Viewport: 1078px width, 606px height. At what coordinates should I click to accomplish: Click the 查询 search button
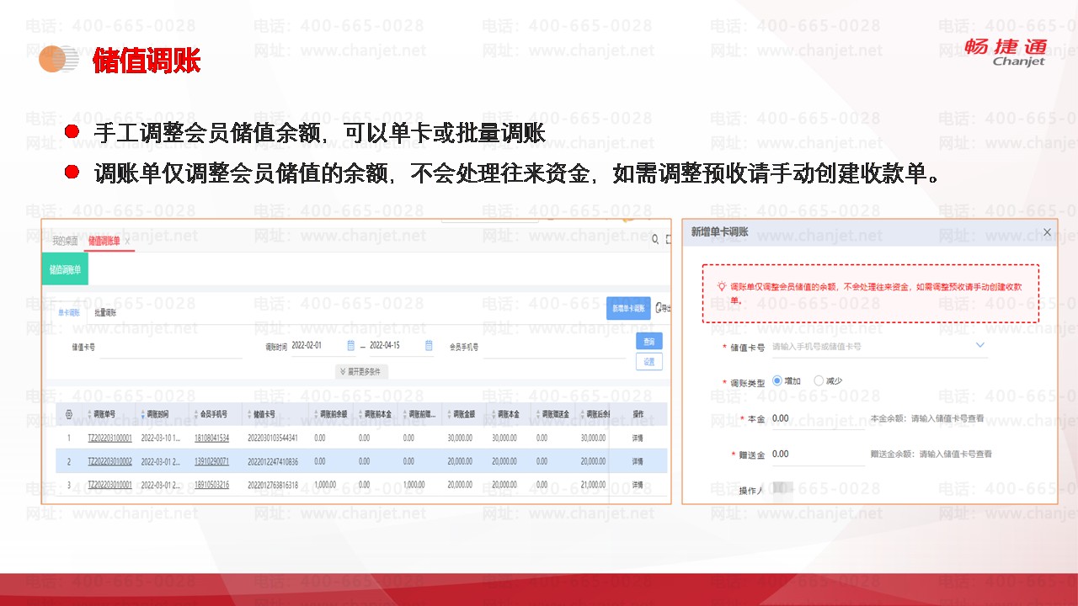click(648, 341)
